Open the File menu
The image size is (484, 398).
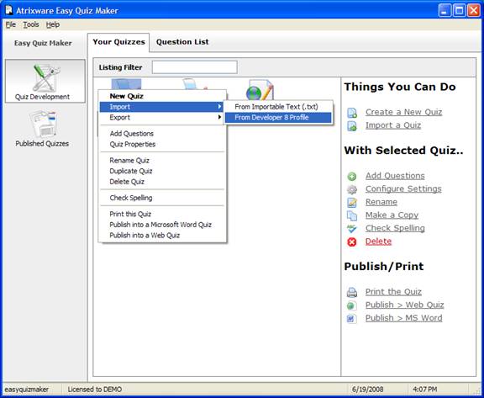10,24
